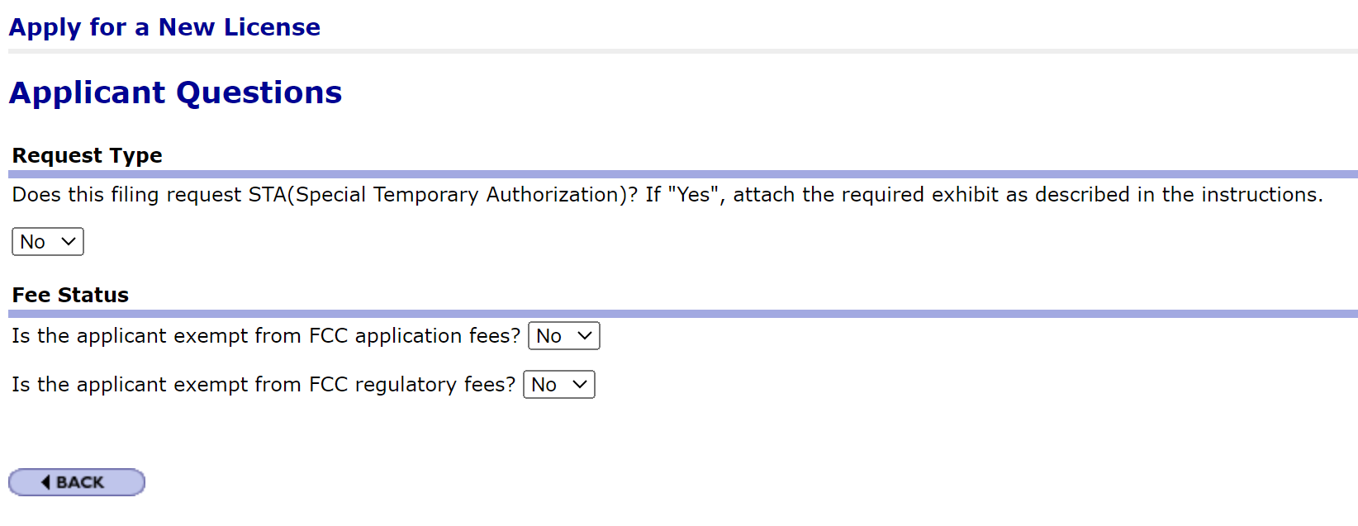Click the "No" value in the STA dropdown
The width and height of the screenshot is (1358, 526).
[33, 242]
